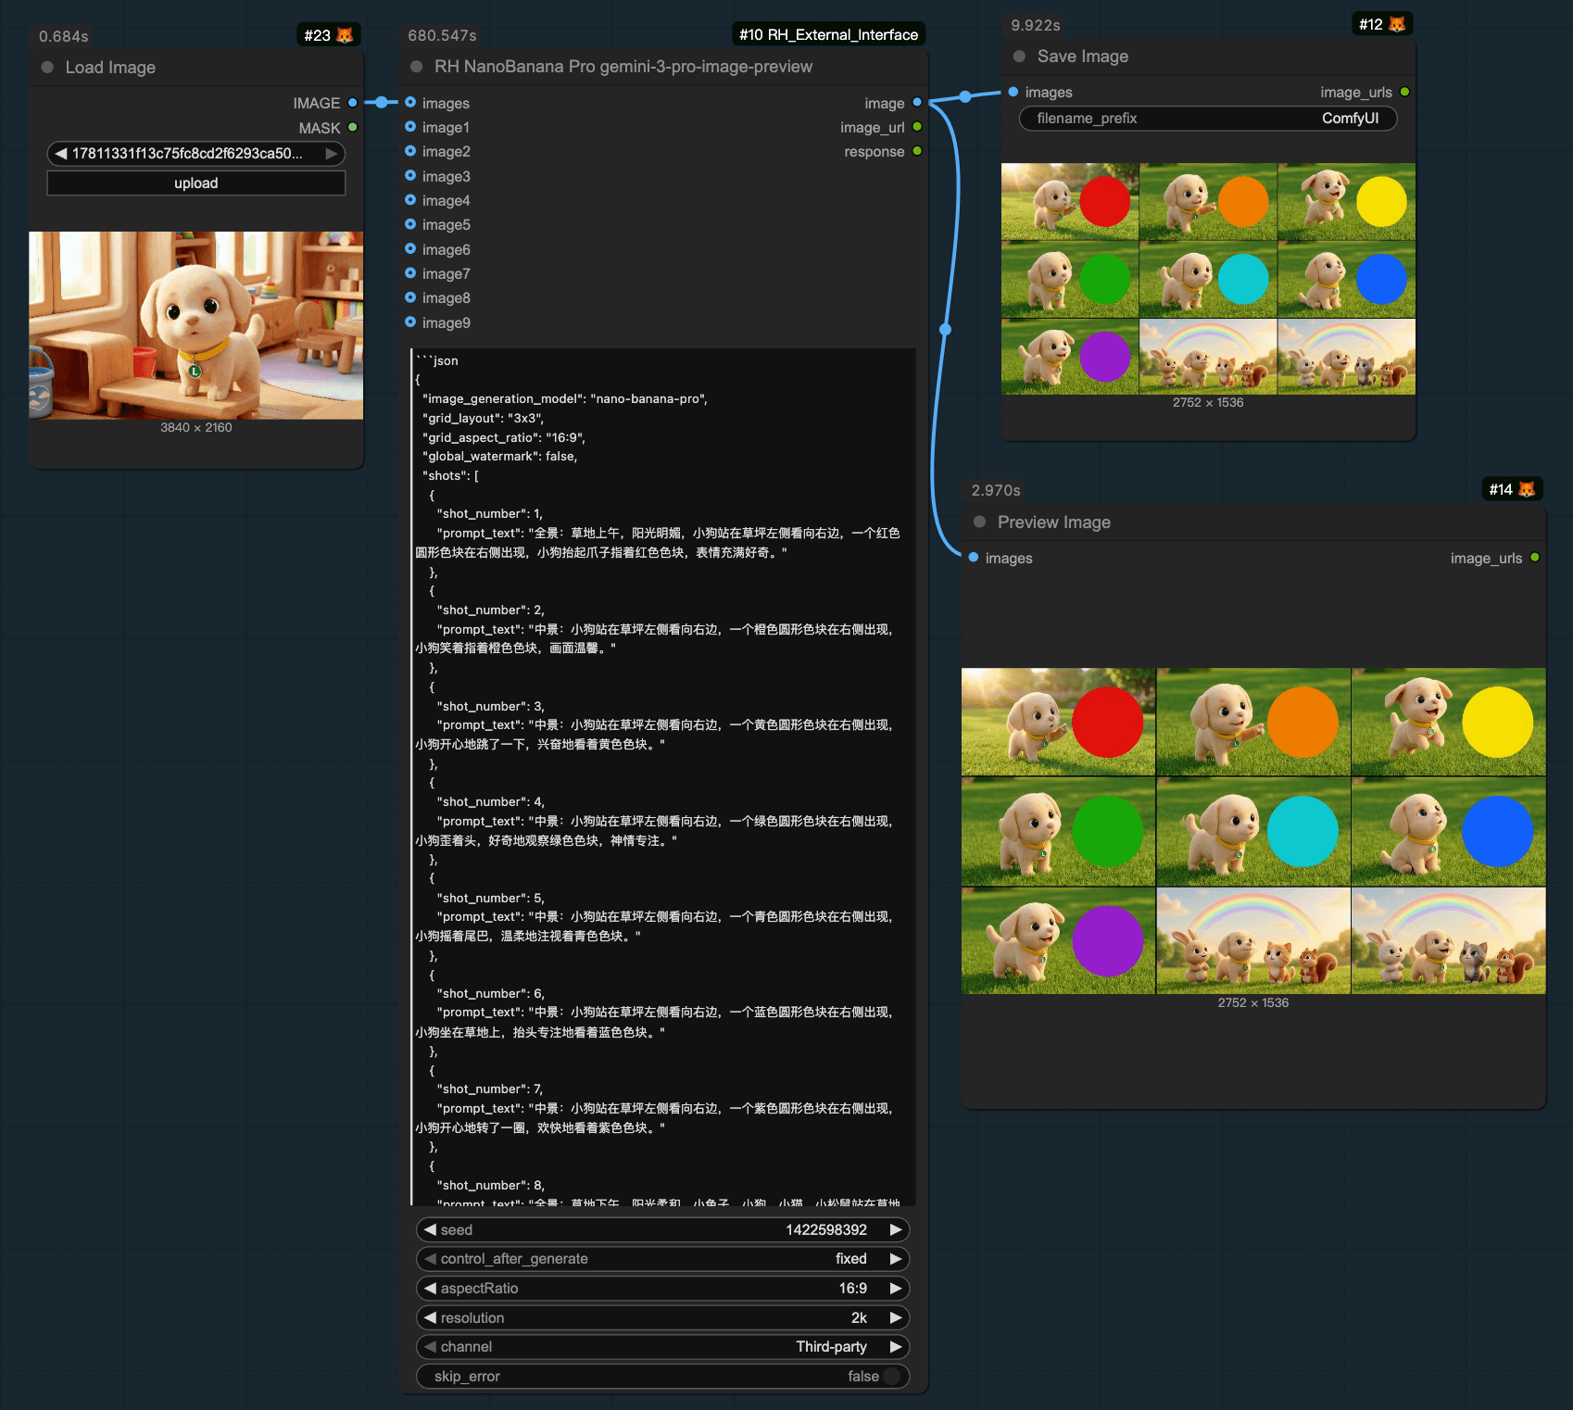Viewport: 1573px width, 1410px height.
Task: Click the image_url output port
Action: point(917,127)
